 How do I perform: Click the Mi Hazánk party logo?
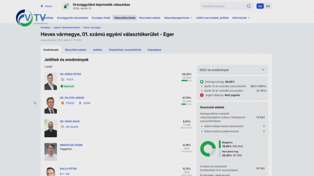[x=62, y=127]
